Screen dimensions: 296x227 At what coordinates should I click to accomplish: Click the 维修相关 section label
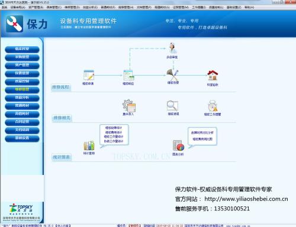tap(62, 118)
